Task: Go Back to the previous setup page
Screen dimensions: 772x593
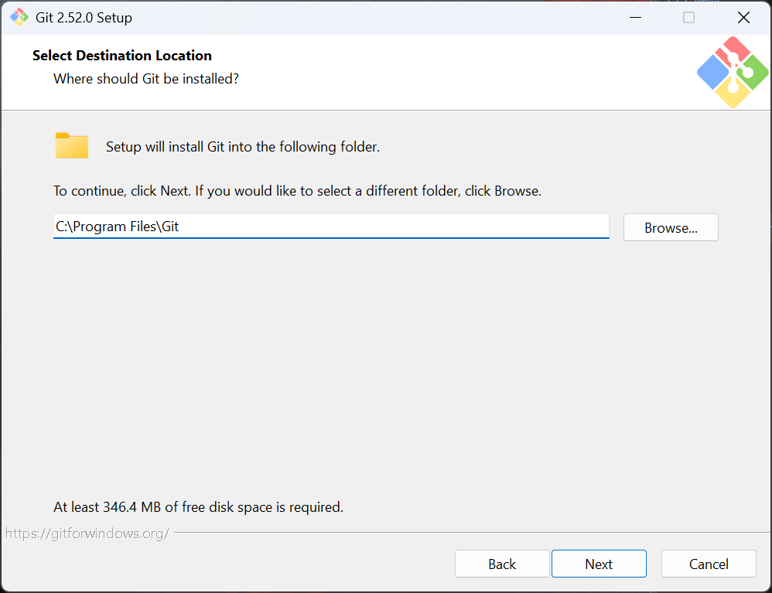Action: (502, 564)
